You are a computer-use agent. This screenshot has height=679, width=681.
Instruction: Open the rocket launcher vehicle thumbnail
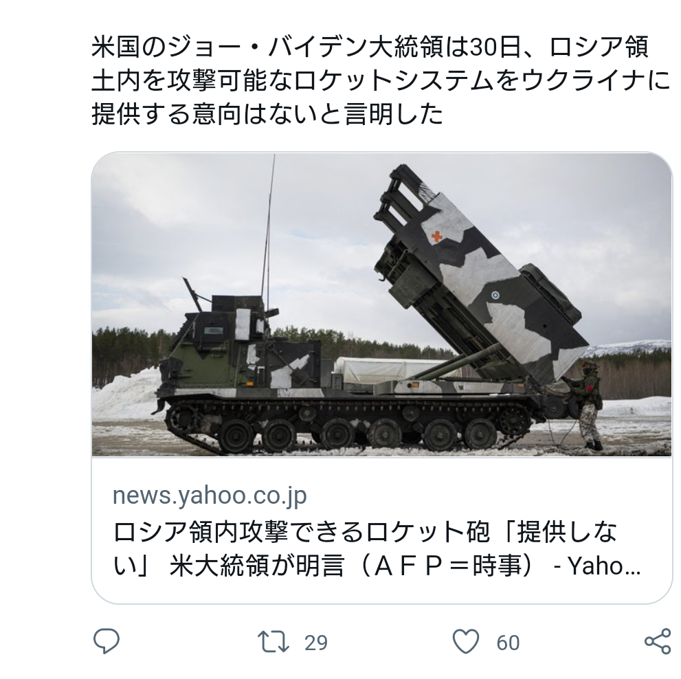(382, 304)
